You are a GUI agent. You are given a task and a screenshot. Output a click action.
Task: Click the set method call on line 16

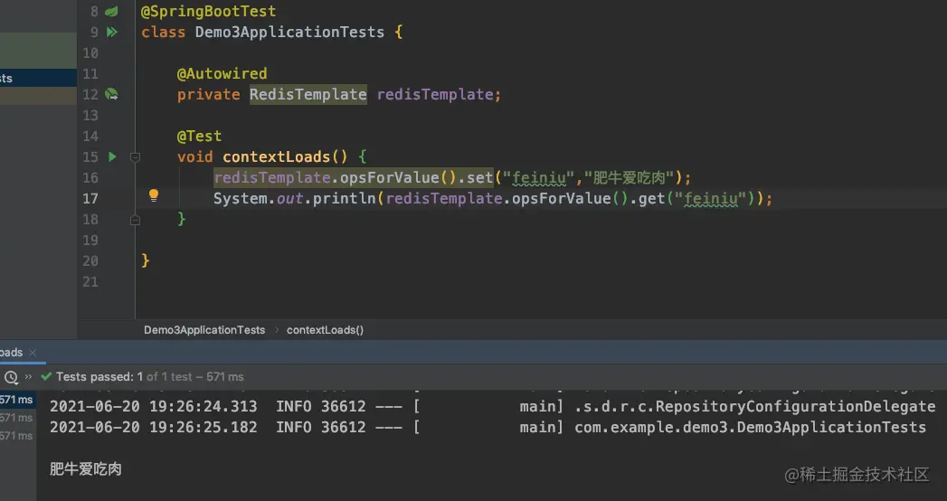(x=480, y=177)
